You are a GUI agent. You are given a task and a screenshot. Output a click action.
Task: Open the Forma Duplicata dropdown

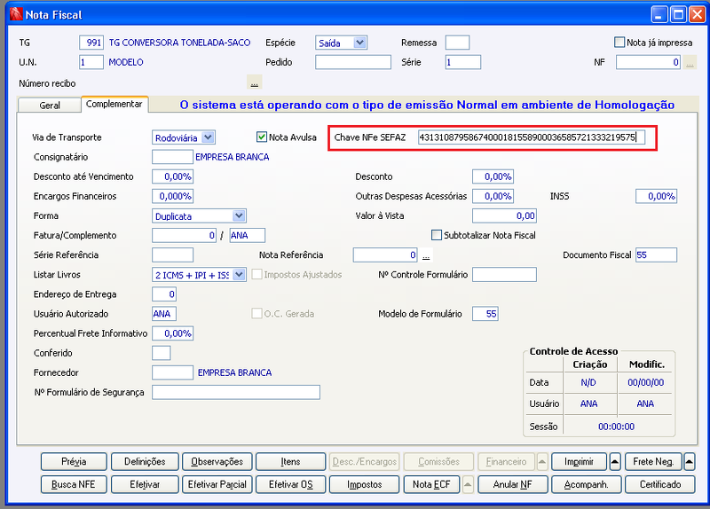pyautogui.click(x=239, y=215)
